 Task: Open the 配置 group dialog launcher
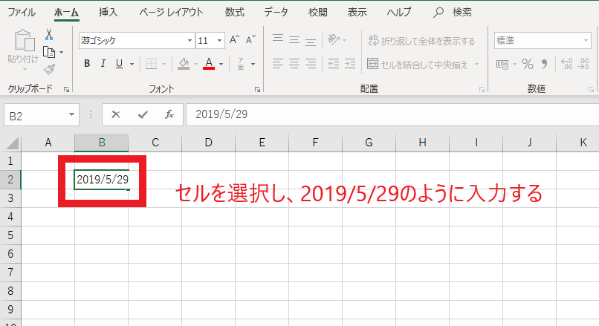[x=482, y=90]
